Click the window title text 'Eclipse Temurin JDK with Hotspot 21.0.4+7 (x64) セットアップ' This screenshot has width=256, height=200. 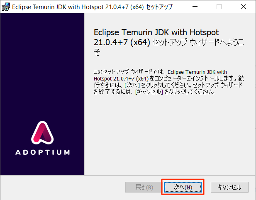tap(92, 7)
